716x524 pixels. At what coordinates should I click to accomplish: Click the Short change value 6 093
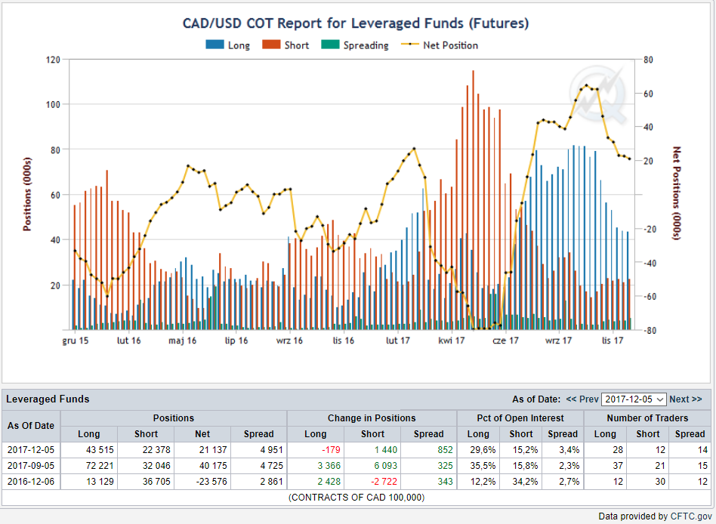(x=386, y=466)
